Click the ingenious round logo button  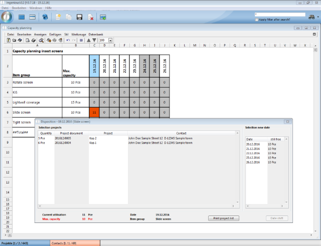(x=7, y=16)
